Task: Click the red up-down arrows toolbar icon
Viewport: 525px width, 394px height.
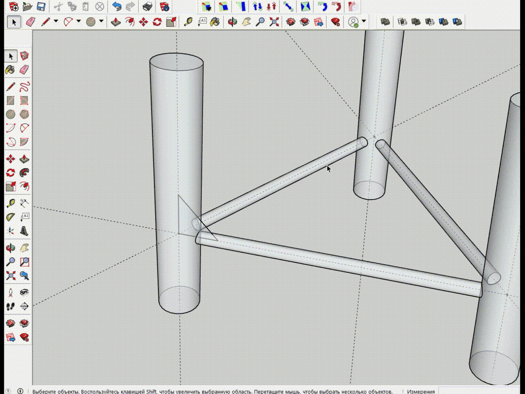Action: 272,7
